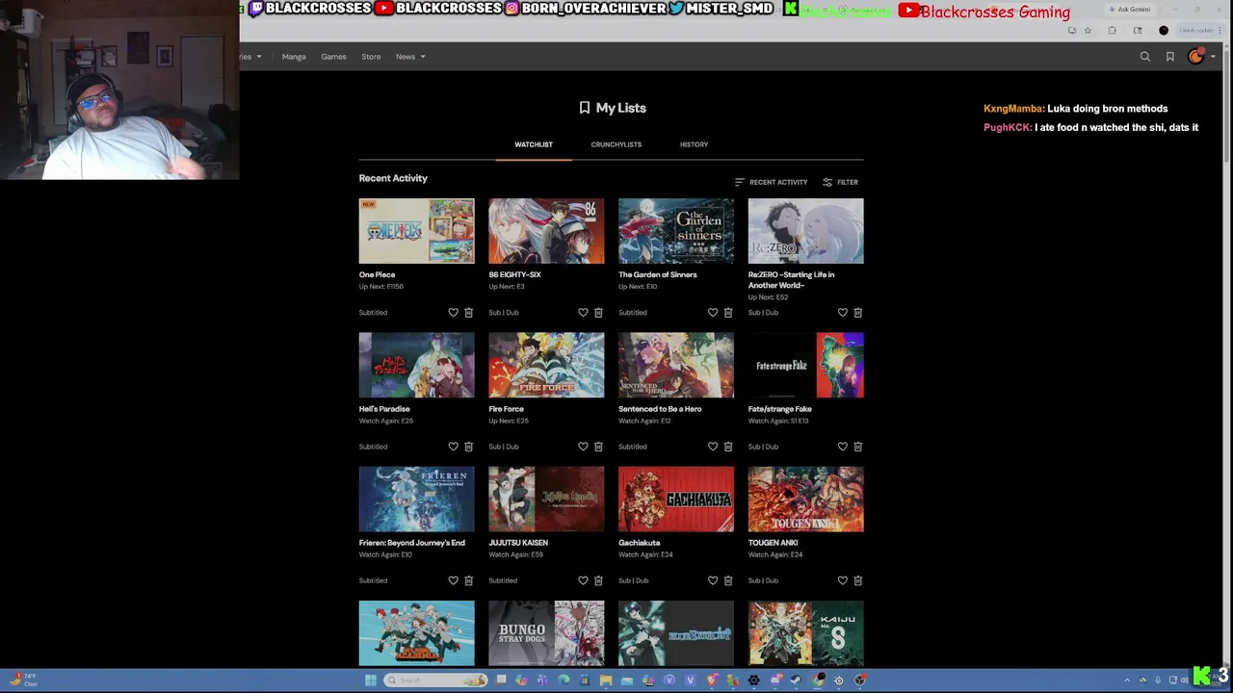Favorite One Piece with the heart
1233x693 pixels.
pos(454,313)
